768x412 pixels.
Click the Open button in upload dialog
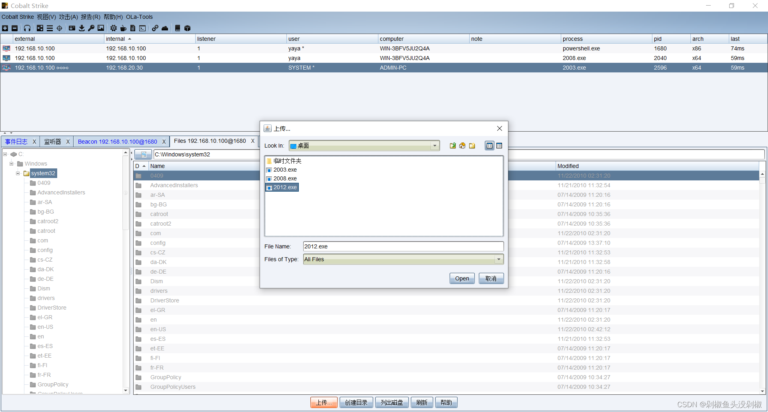[x=462, y=278]
